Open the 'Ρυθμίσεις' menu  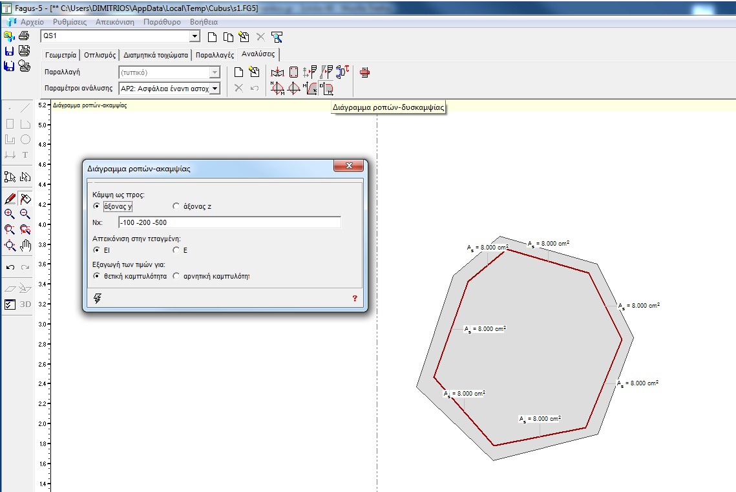(x=70, y=22)
